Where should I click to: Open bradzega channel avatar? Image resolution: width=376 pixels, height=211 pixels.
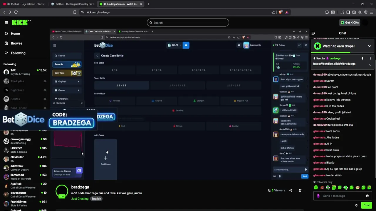(x=62, y=191)
